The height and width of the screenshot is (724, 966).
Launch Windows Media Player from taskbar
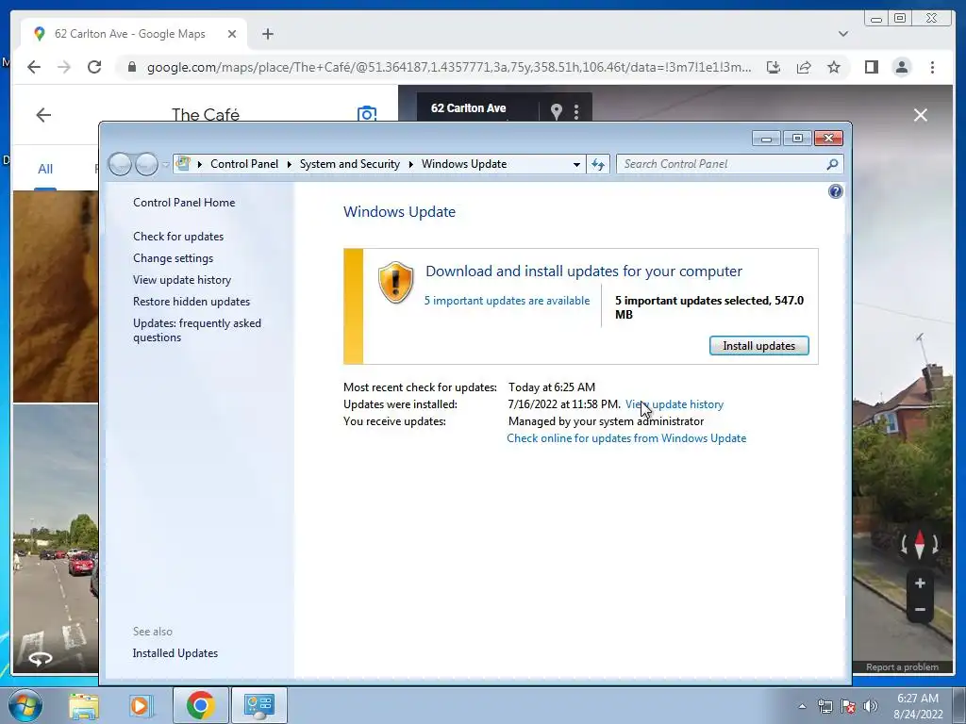tap(142, 705)
